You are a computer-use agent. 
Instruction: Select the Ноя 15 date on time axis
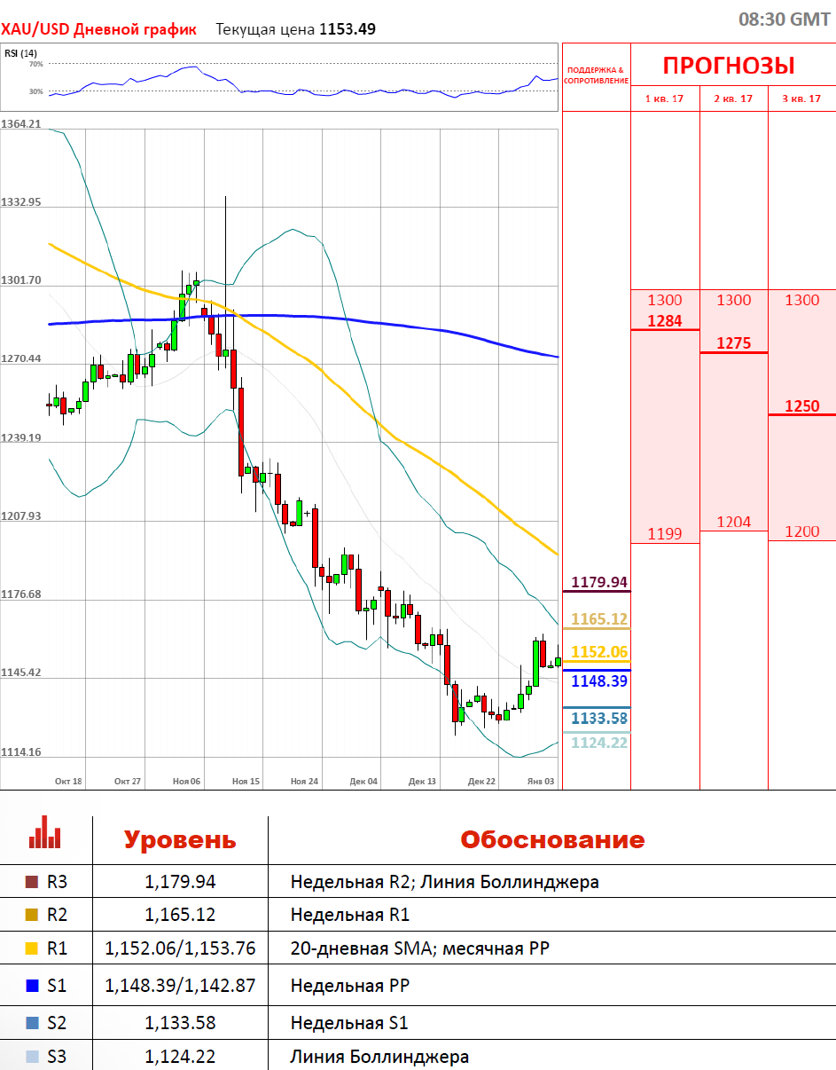tap(246, 782)
